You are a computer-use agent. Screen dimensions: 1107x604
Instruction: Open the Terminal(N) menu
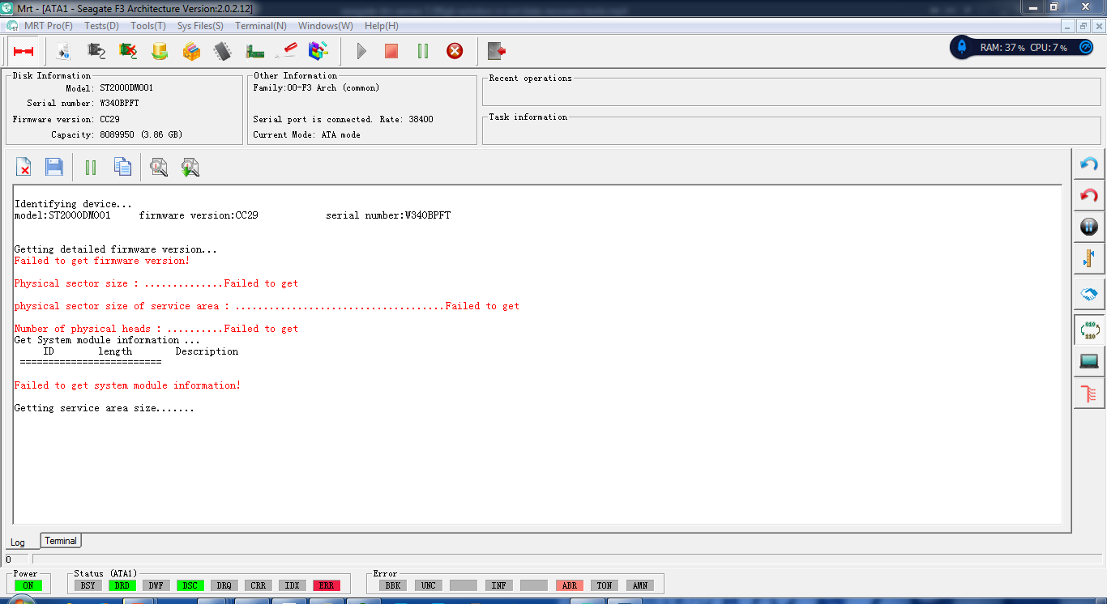(x=261, y=26)
